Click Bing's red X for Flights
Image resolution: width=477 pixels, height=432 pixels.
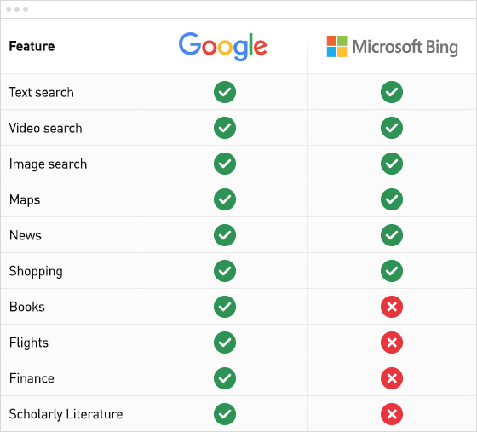point(392,343)
